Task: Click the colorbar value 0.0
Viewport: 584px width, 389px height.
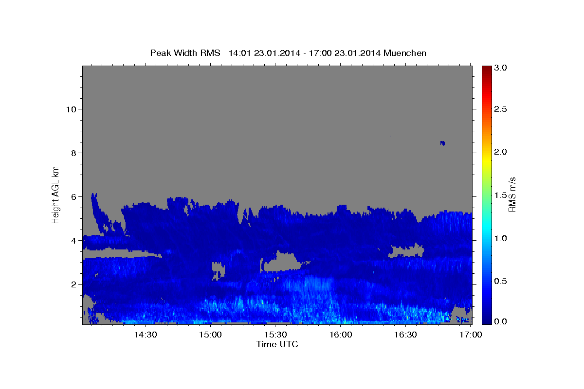Action: tap(501, 321)
